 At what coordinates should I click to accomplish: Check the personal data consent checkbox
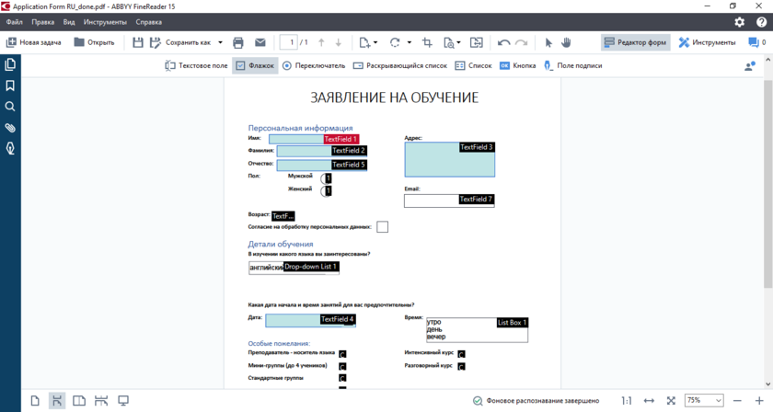[x=382, y=227]
